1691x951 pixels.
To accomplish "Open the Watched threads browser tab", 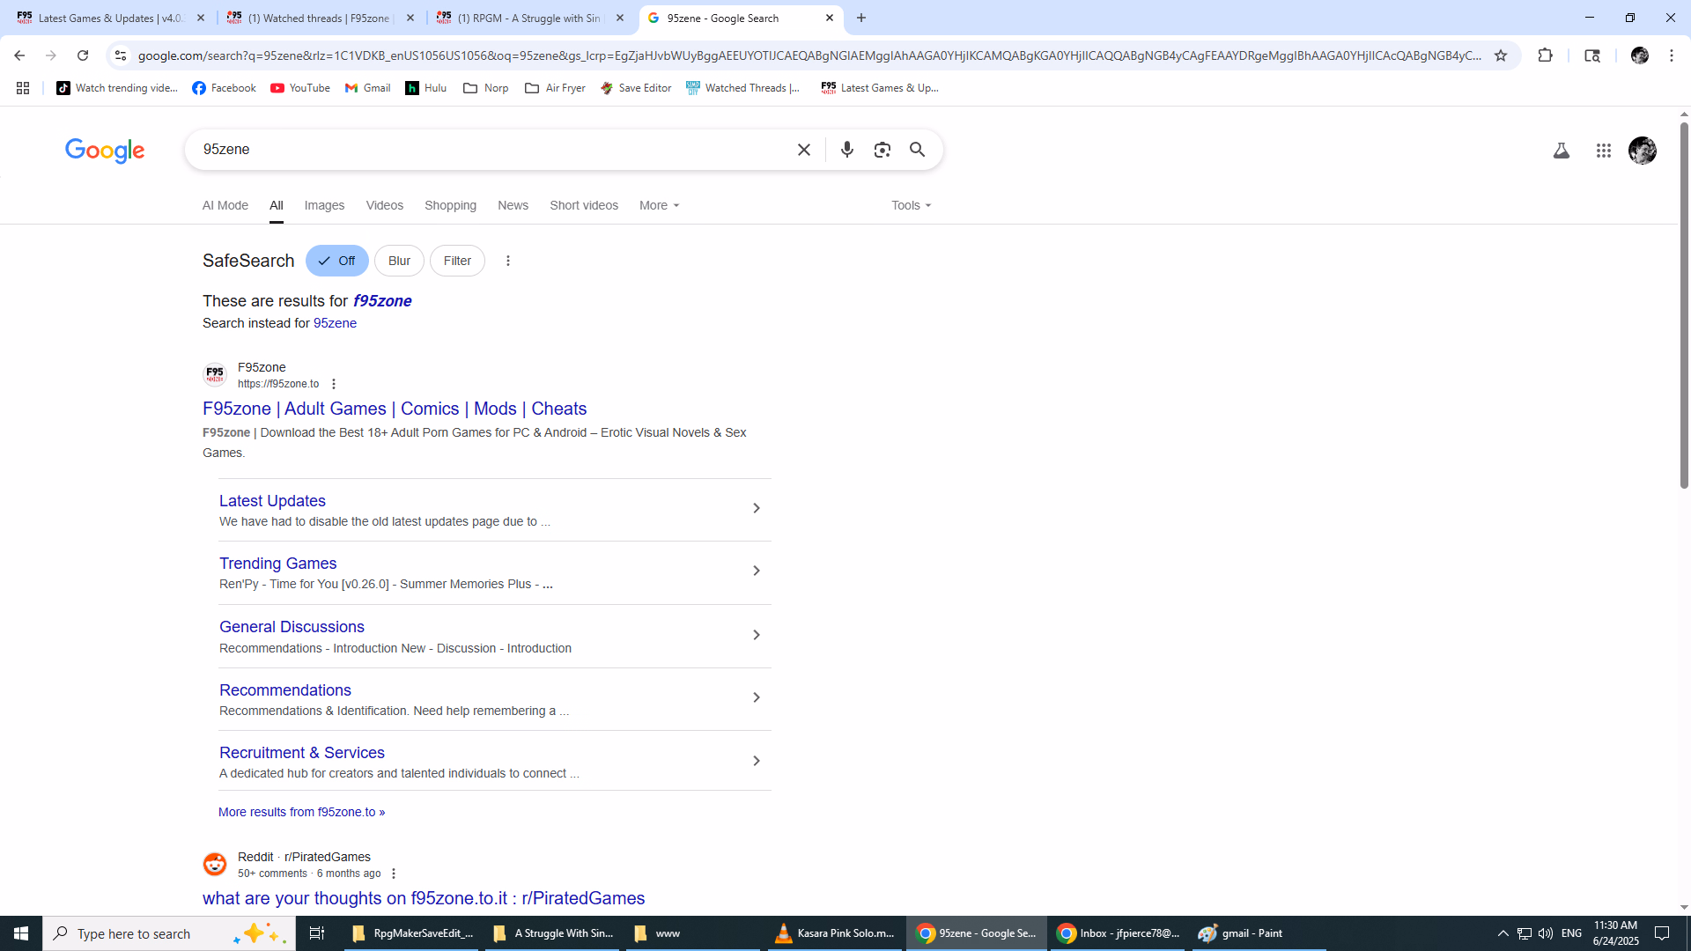I will [319, 18].
